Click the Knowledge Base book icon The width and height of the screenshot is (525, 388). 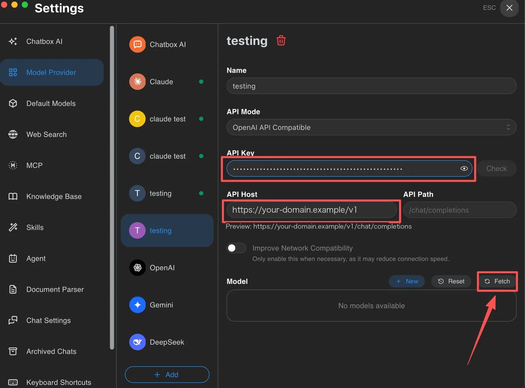tap(13, 196)
